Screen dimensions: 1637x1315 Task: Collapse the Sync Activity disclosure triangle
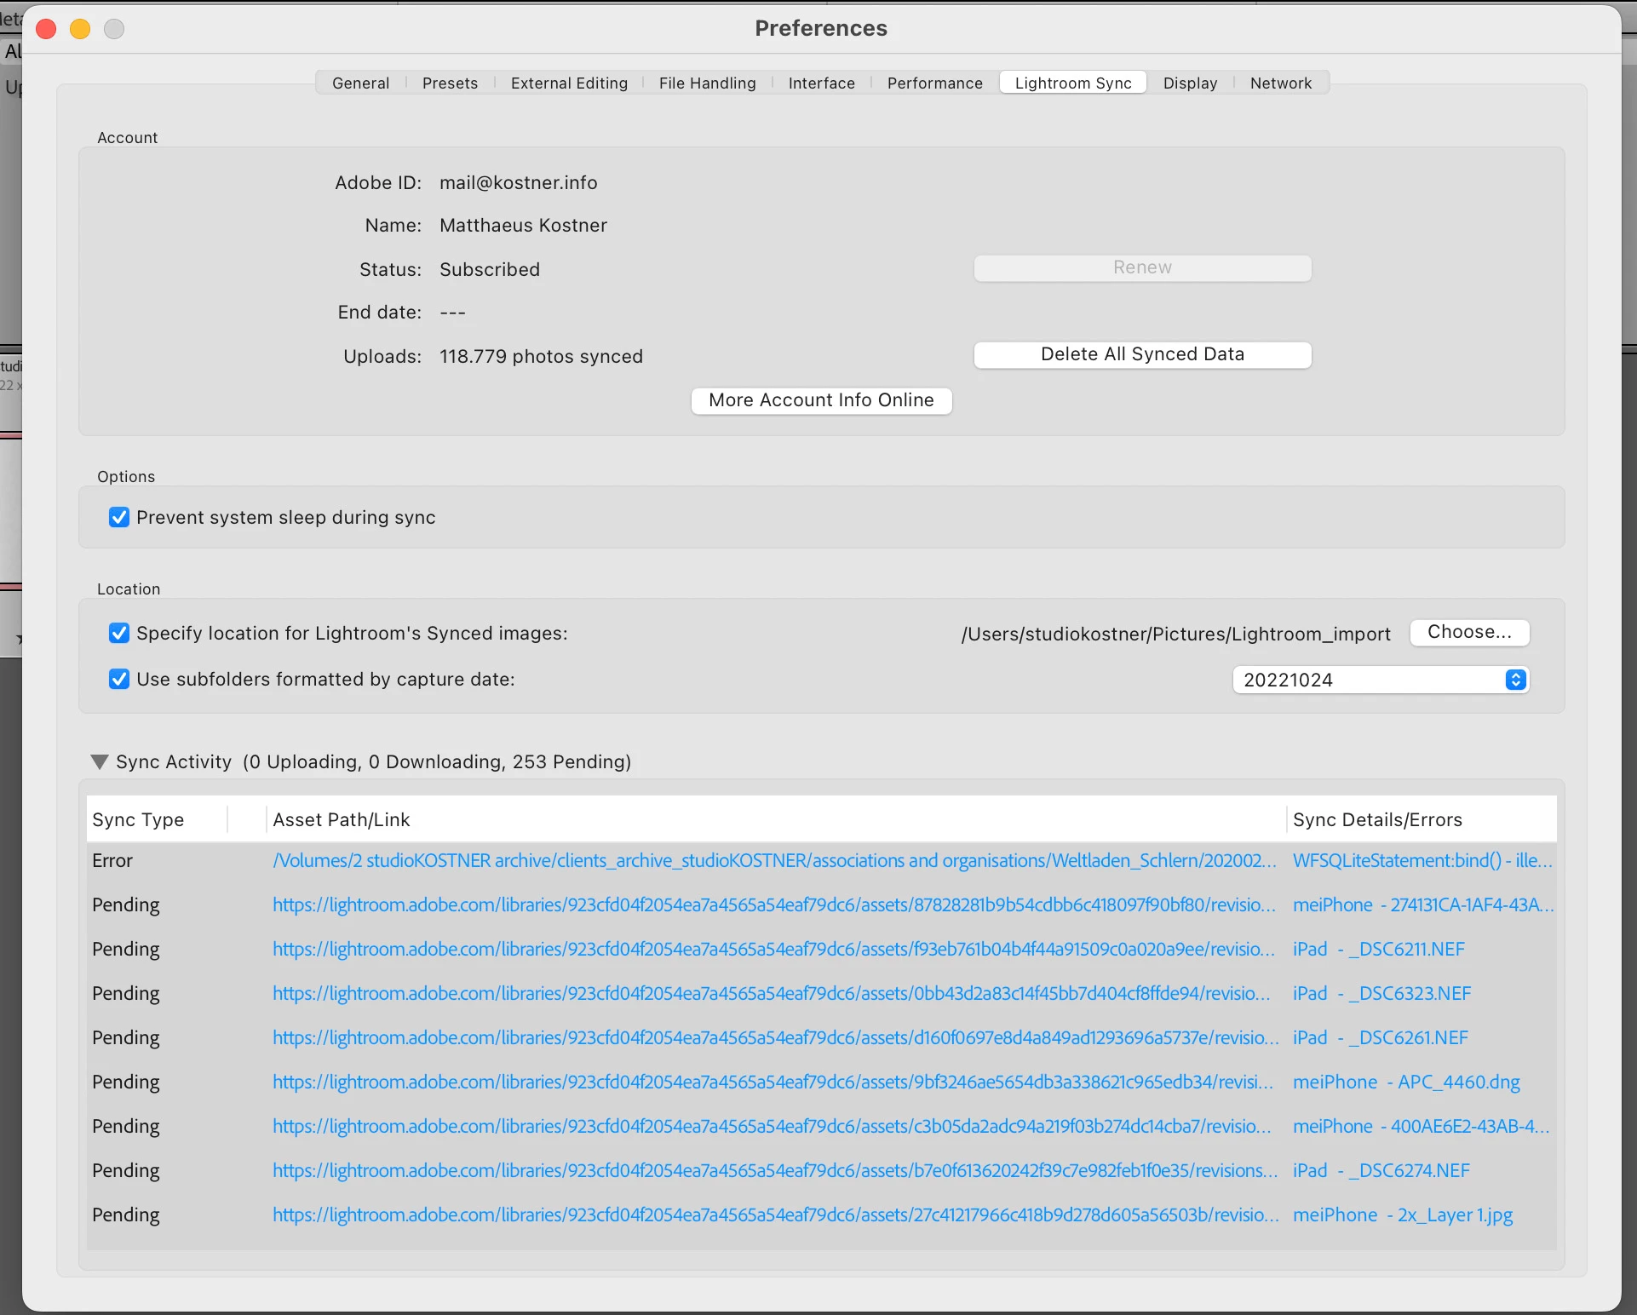[100, 761]
